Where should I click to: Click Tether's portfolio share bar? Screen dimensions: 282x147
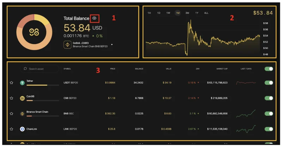click(x=43, y=85)
